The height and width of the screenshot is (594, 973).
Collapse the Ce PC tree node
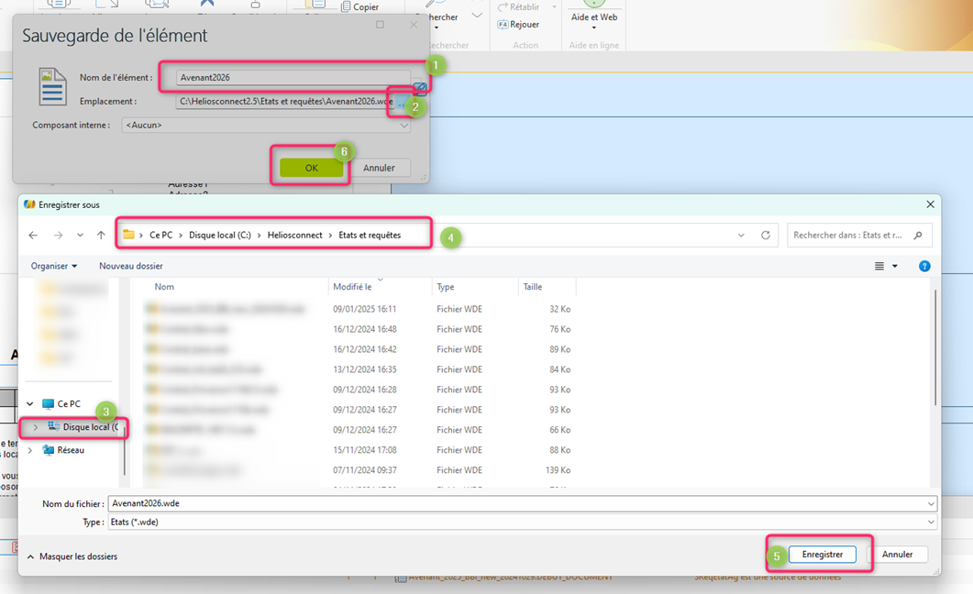[x=30, y=403]
